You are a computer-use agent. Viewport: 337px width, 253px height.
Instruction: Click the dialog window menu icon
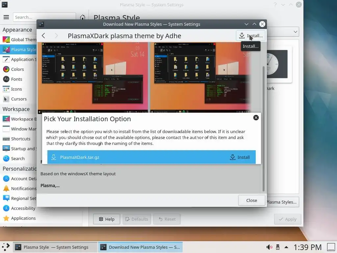click(41, 24)
